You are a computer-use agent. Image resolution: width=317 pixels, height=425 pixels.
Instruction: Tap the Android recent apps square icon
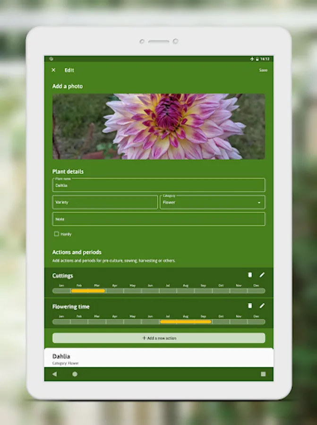(263, 374)
